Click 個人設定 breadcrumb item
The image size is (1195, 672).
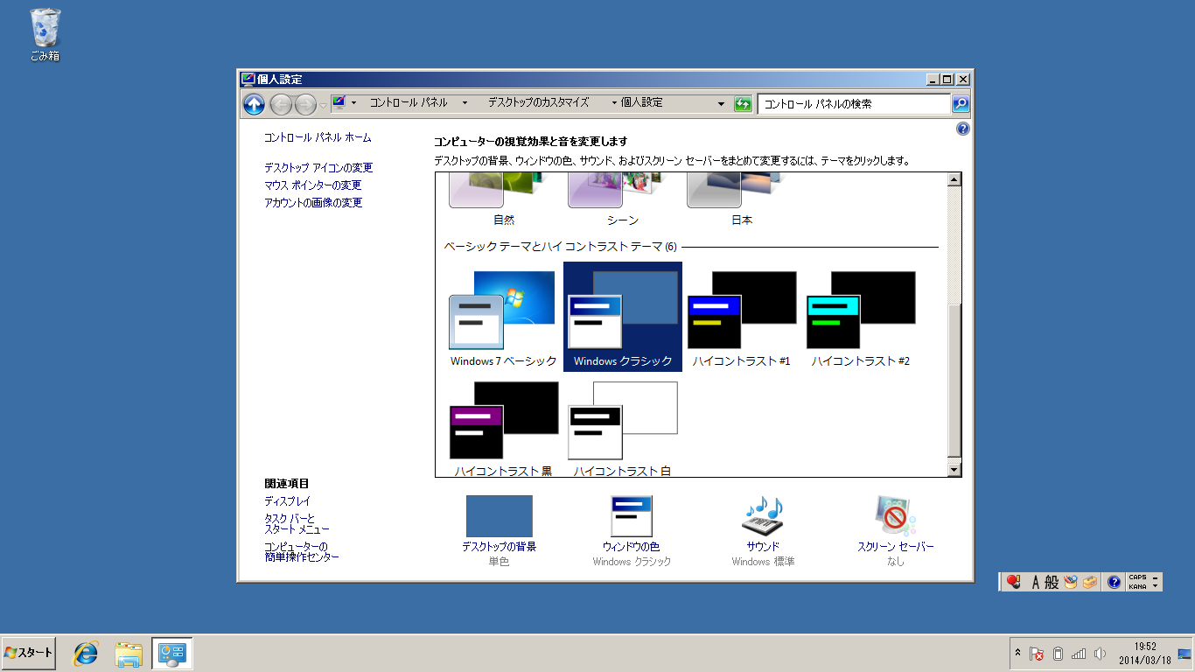pos(642,103)
